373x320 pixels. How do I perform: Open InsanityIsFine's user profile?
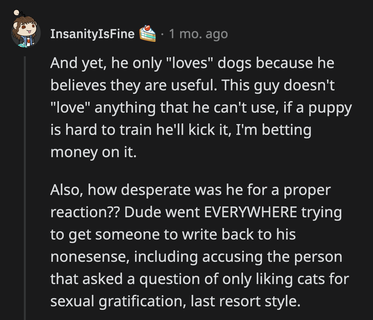tap(92, 34)
